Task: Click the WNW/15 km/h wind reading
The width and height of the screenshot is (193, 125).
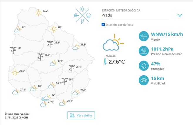Action: 167,34
